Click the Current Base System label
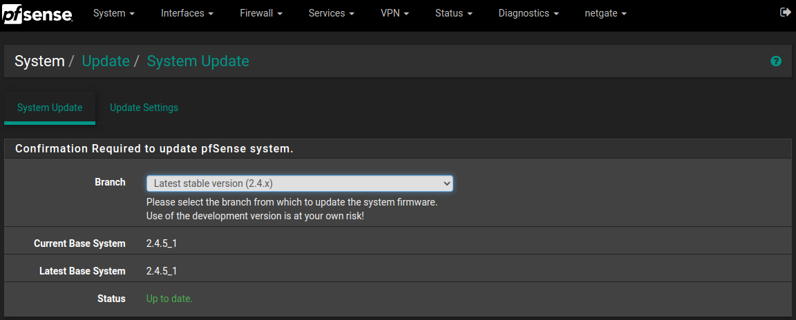This screenshot has width=796, height=320. tap(79, 243)
